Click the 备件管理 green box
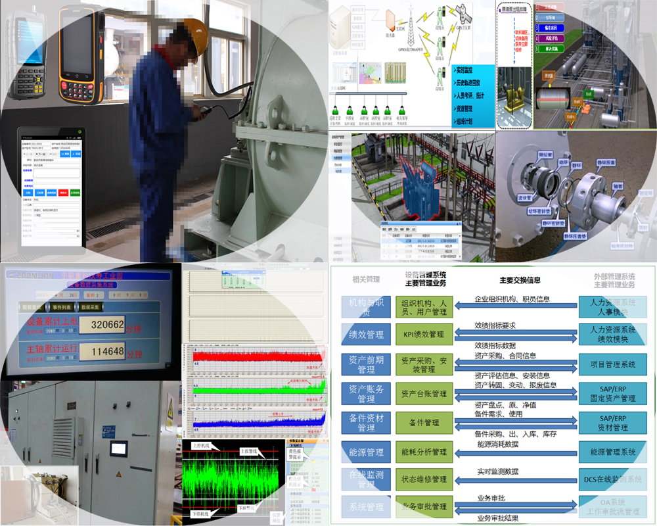Image resolution: width=657 pixels, height=526 pixels. tap(424, 423)
